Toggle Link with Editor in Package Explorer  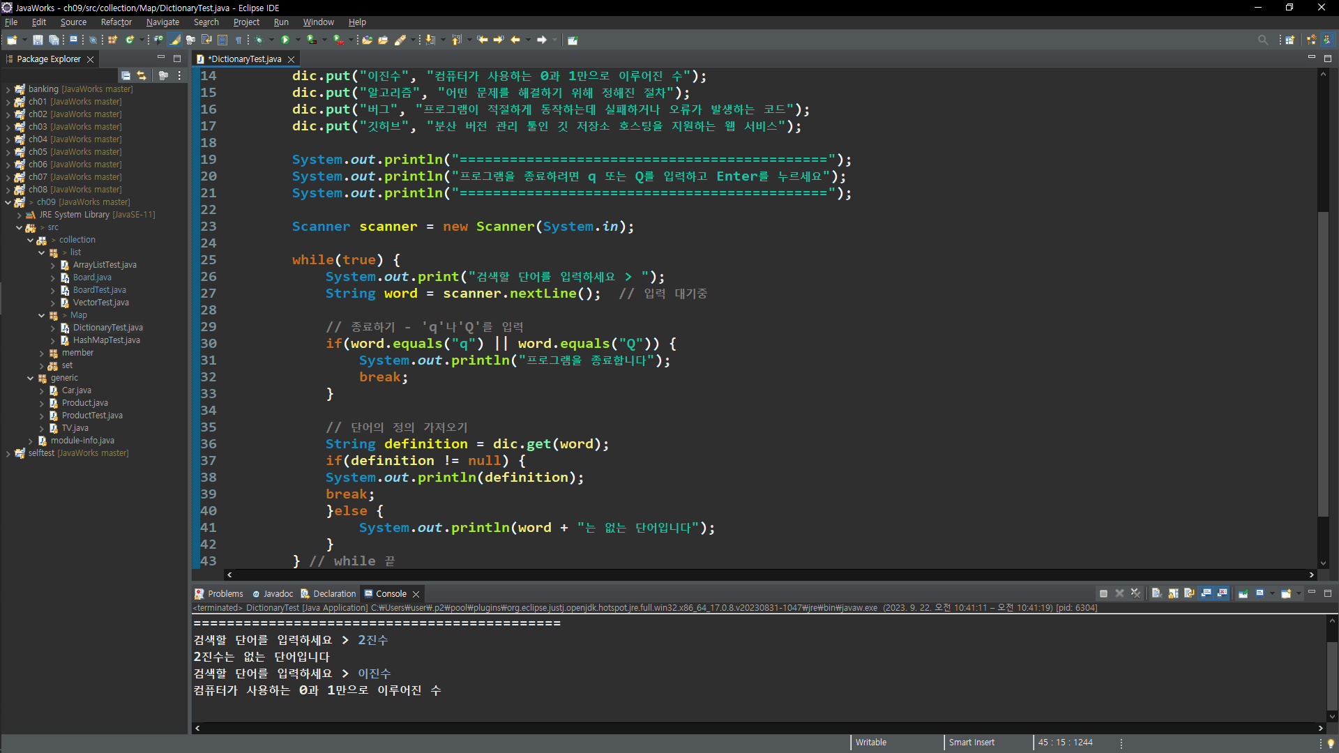tap(142, 75)
